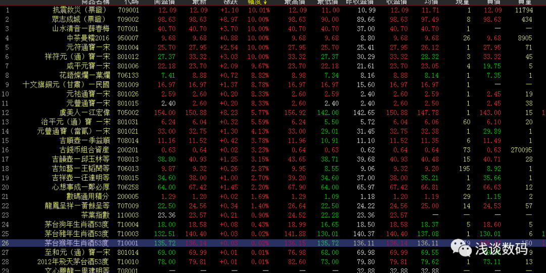
Task: Select code cell 710010
Action: (128, 262)
